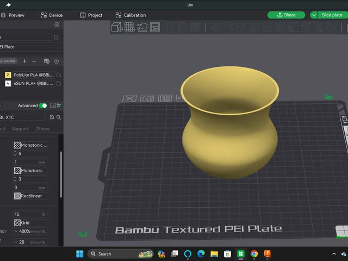348x261 pixels.
Task: Click the flushing volumes button
Action: coord(9,61)
